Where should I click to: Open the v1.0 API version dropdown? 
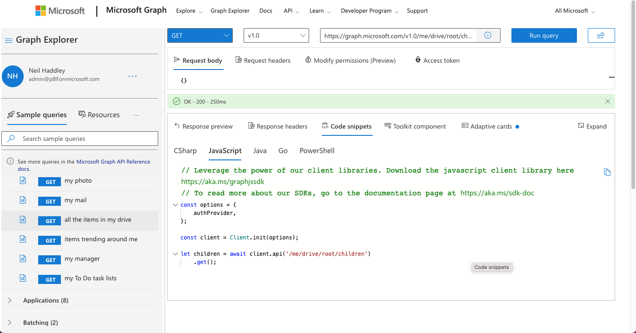(276, 35)
